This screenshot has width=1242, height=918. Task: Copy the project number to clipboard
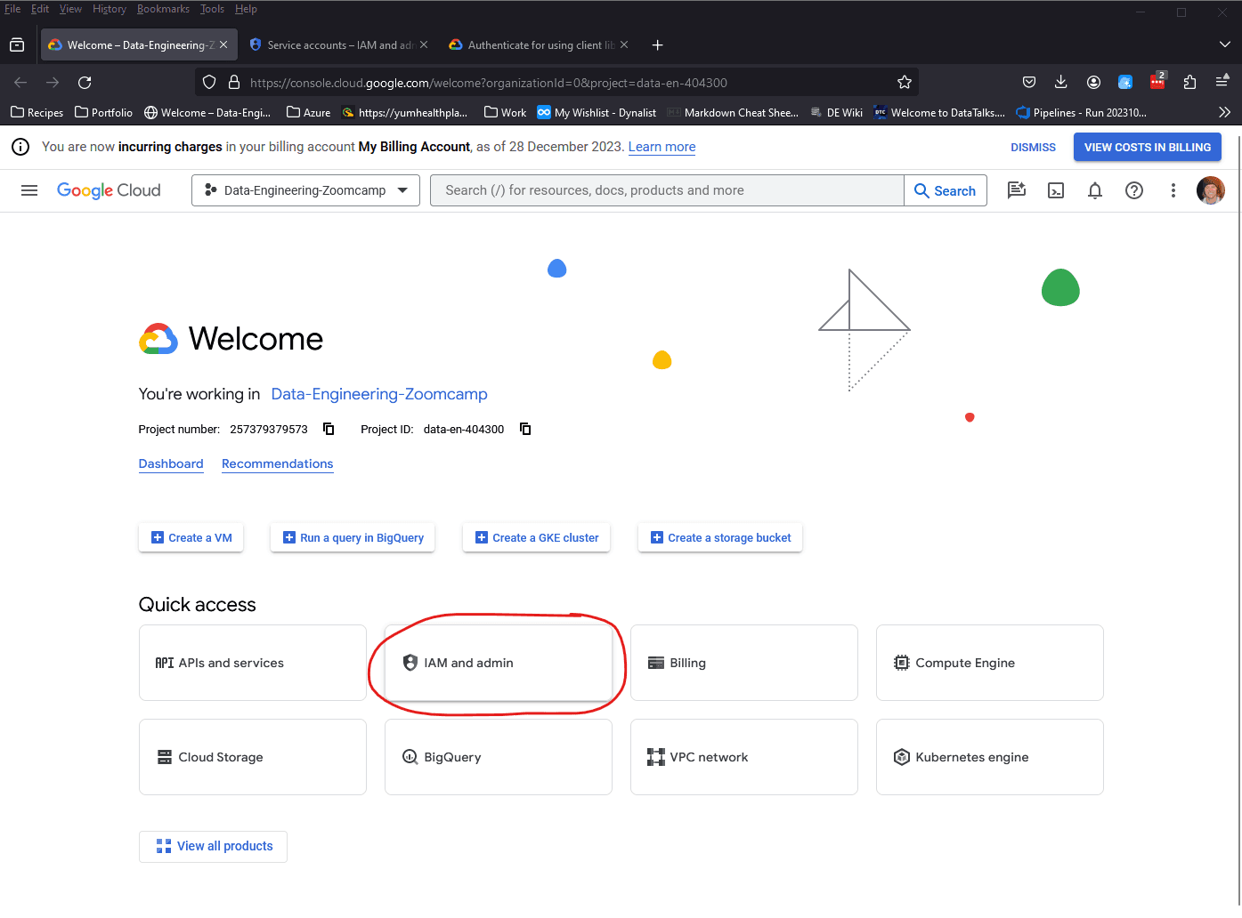(x=329, y=429)
